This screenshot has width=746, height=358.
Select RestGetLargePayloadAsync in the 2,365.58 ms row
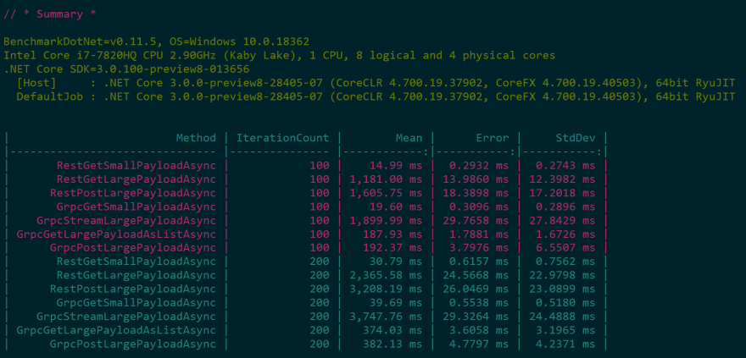pos(136,275)
